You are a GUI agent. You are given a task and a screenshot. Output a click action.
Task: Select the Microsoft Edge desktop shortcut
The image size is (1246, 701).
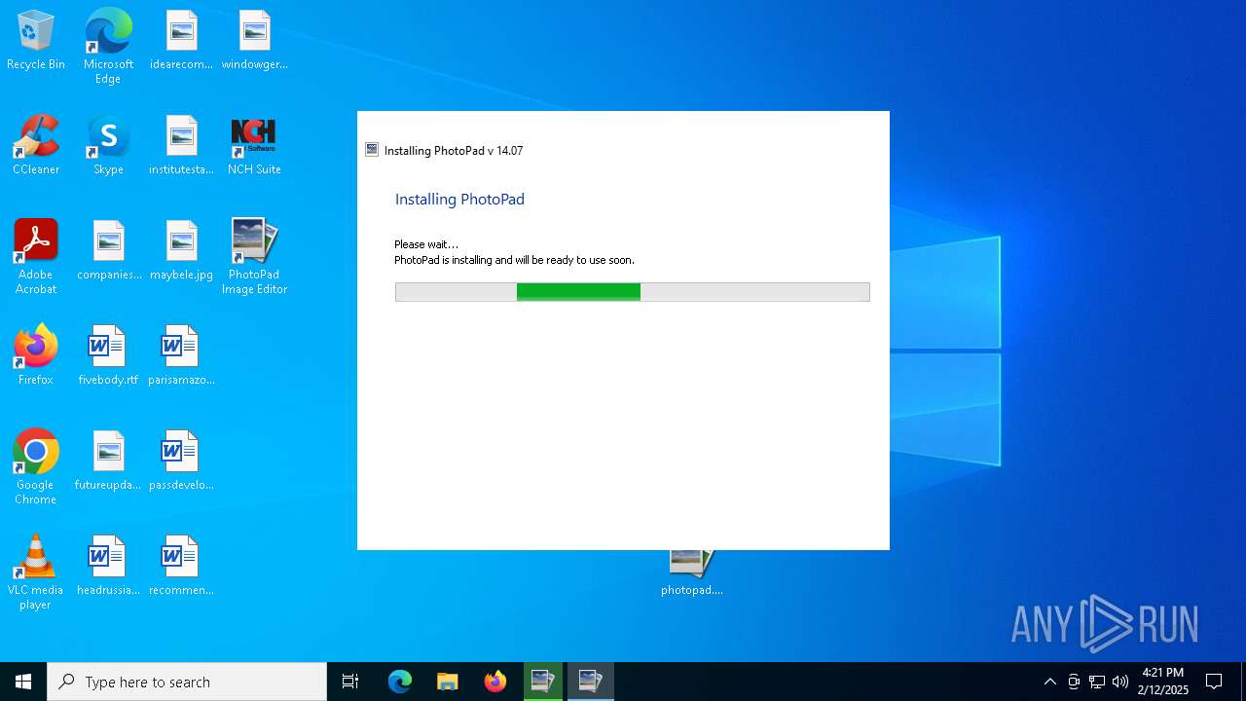coord(108,46)
